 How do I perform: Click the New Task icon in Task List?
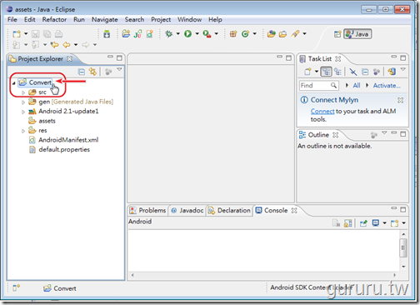(307, 72)
